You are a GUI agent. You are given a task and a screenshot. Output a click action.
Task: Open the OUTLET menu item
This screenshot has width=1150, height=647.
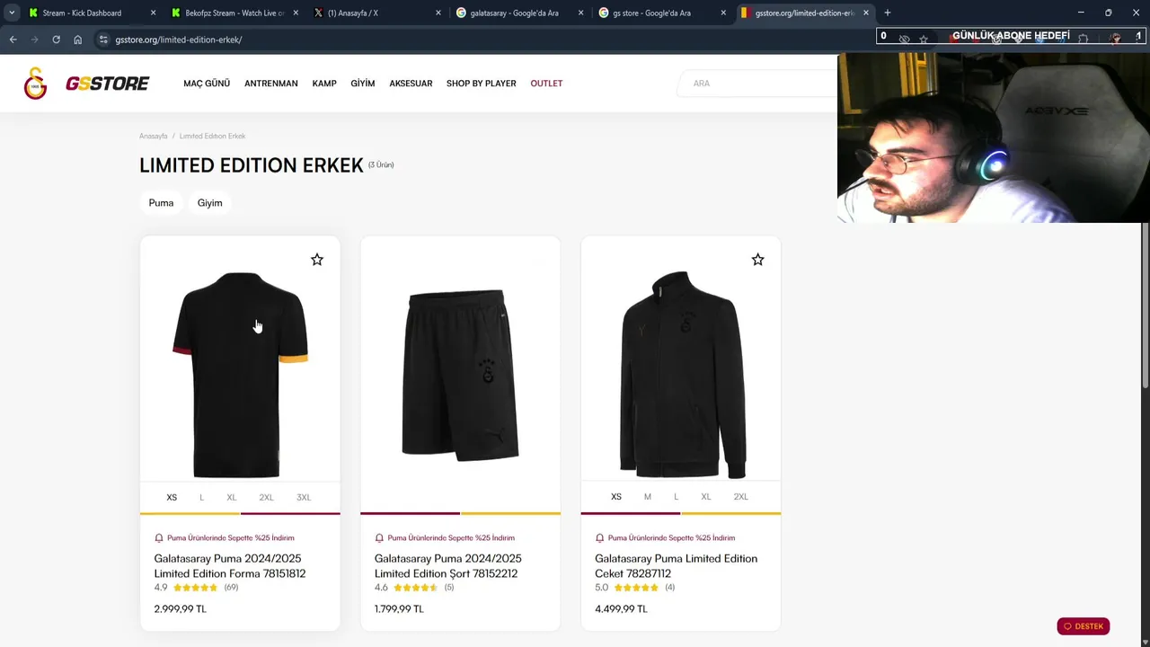click(546, 84)
